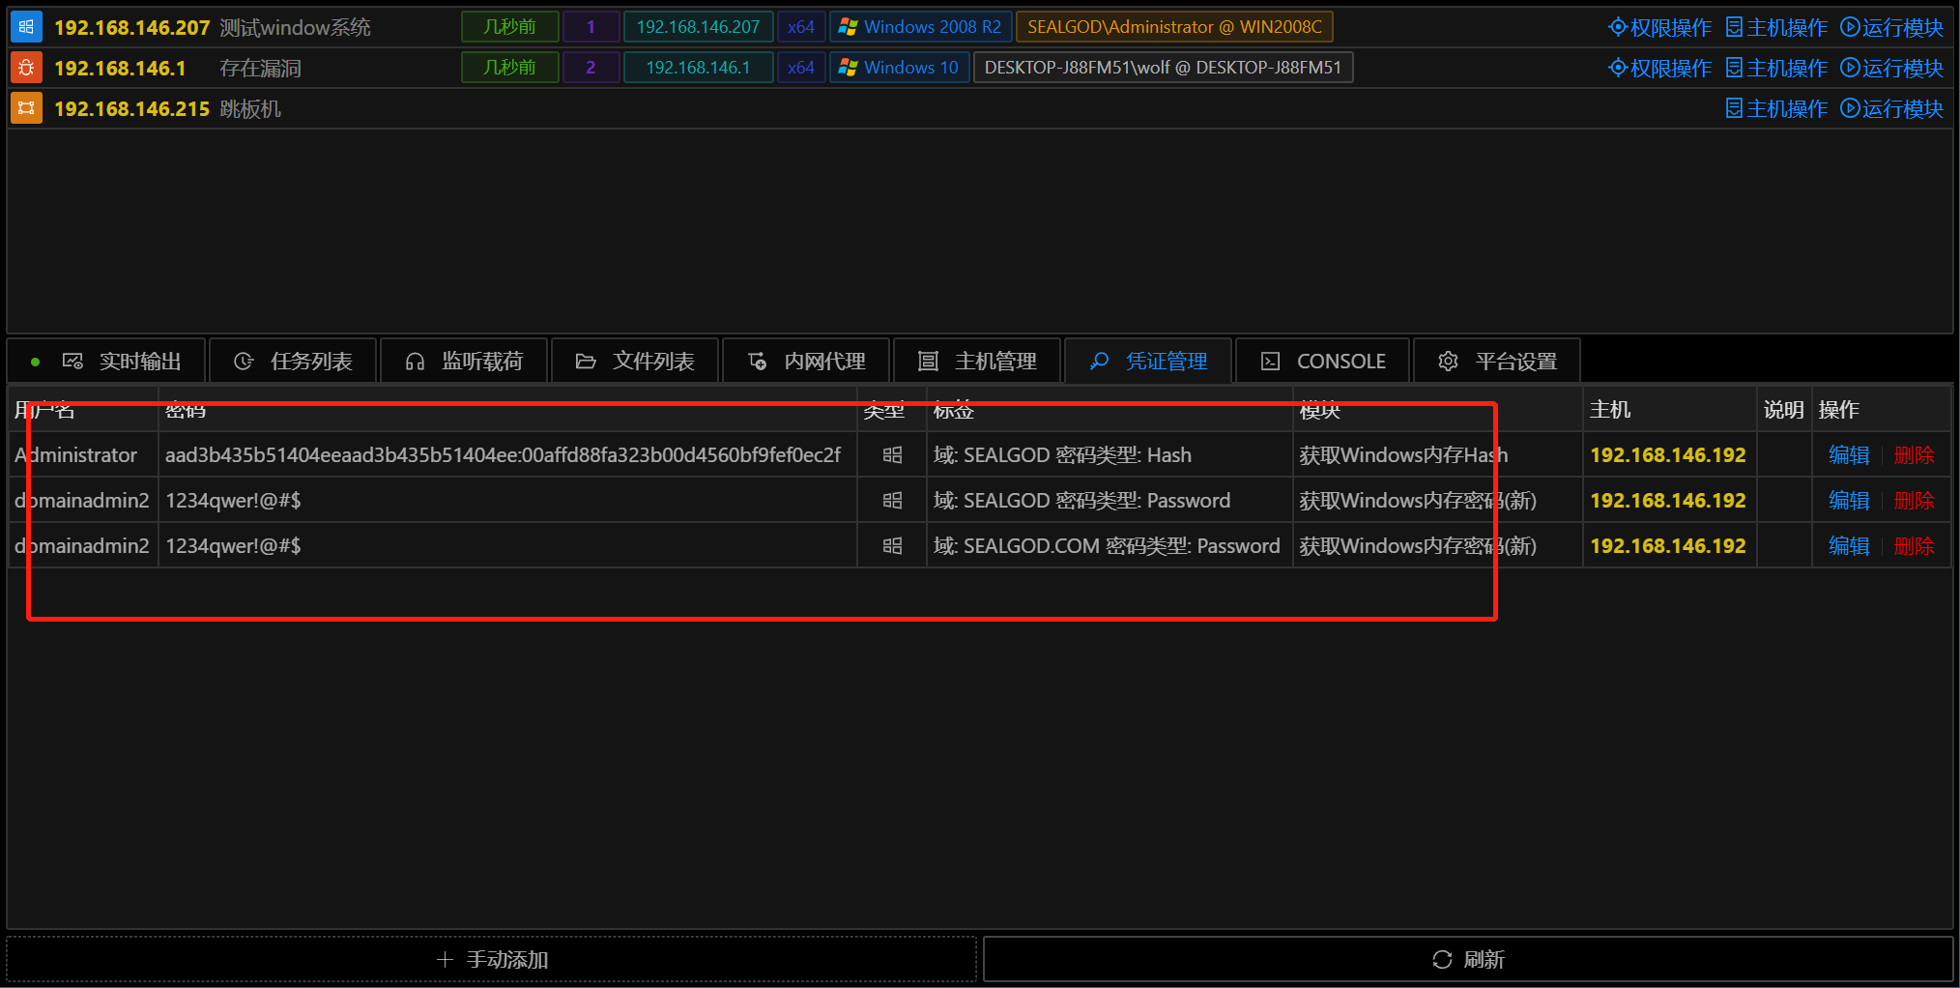
Task: Click the 说明 column header
Action: click(x=1784, y=410)
